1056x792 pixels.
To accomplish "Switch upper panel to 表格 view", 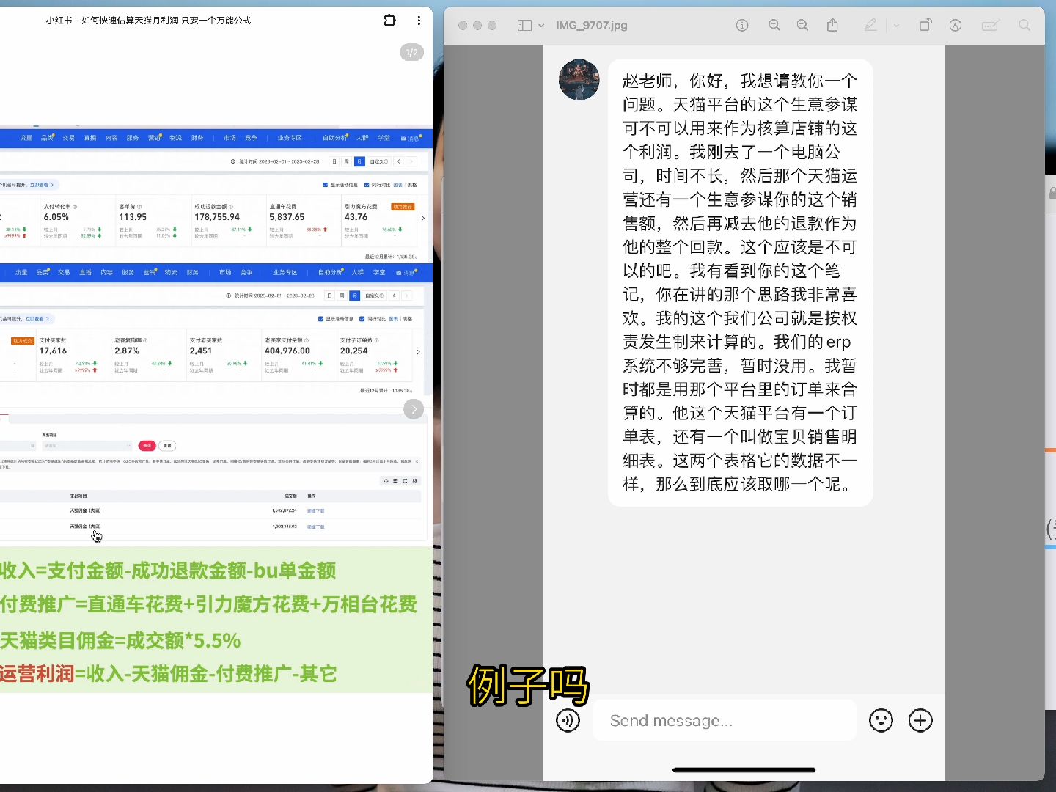I will [412, 185].
